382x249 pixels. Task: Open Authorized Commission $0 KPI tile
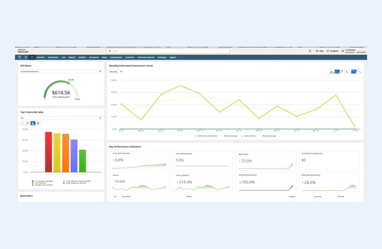[x=329, y=161]
